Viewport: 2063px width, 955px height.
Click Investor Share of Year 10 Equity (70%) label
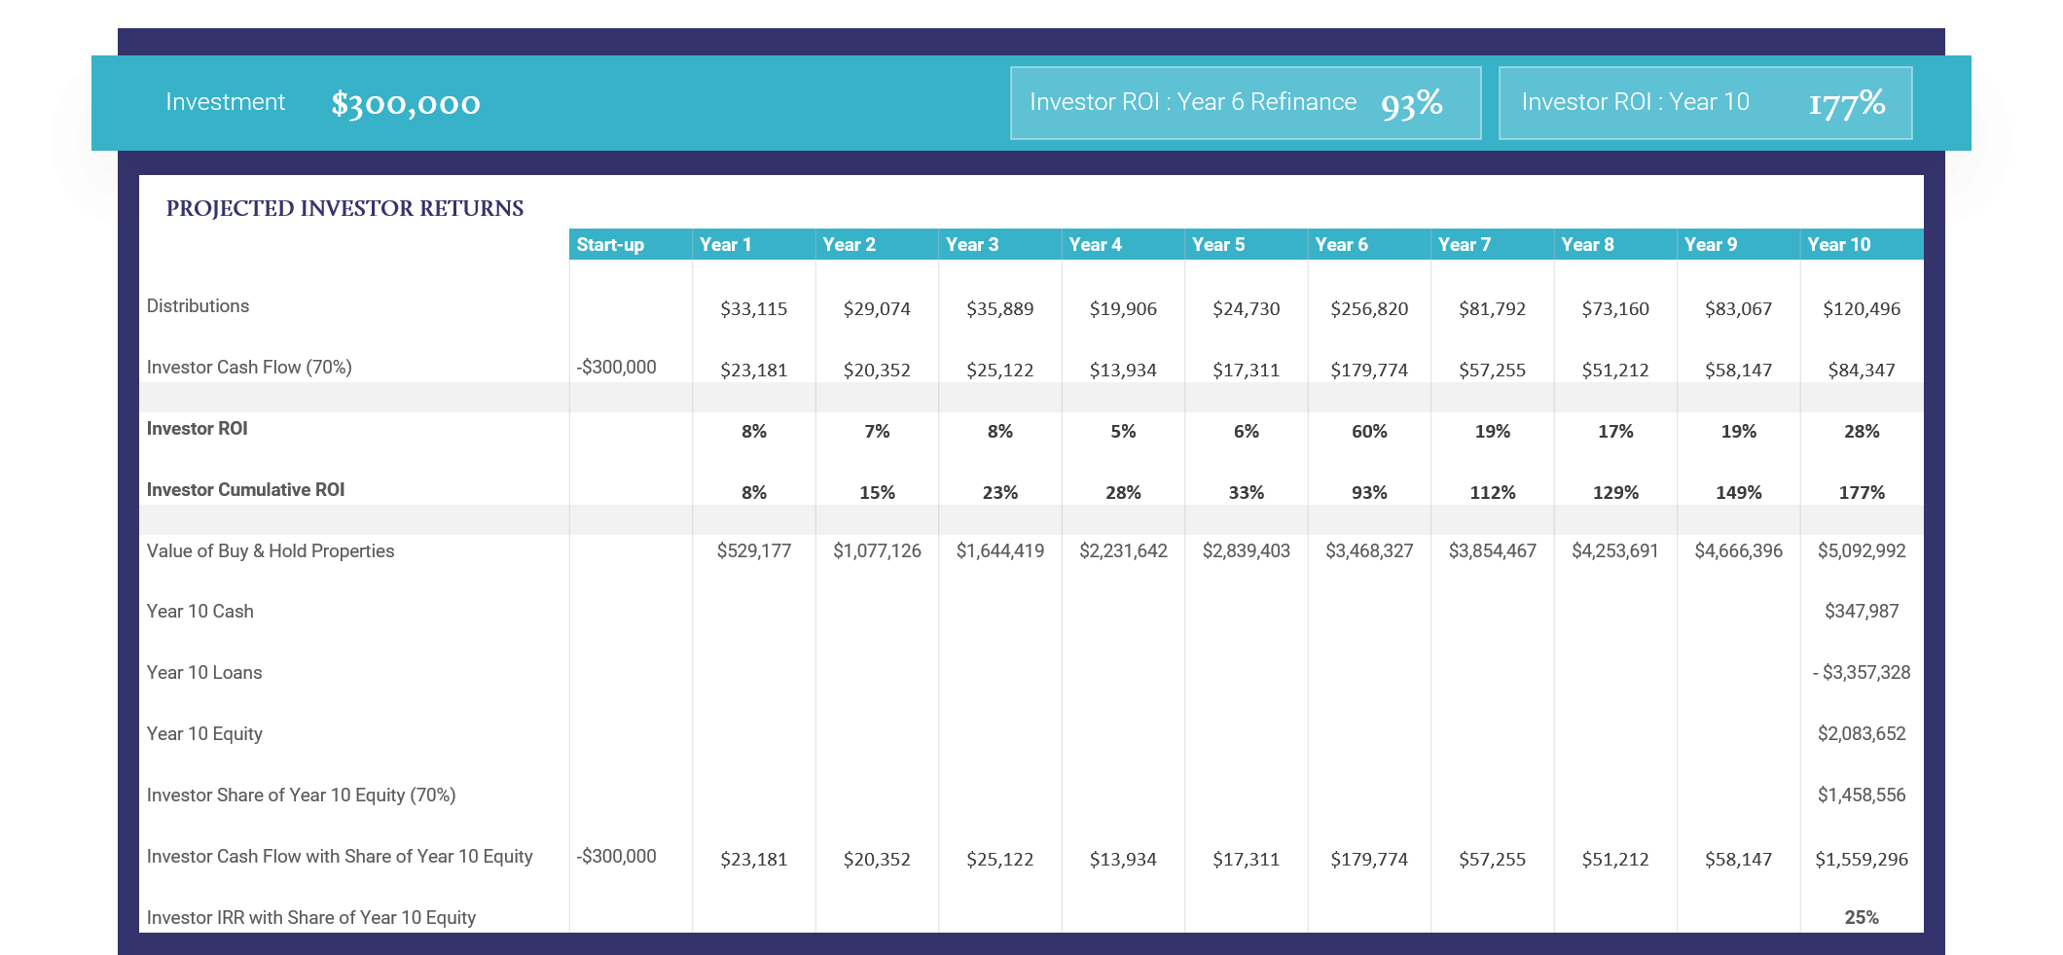(x=301, y=796)
